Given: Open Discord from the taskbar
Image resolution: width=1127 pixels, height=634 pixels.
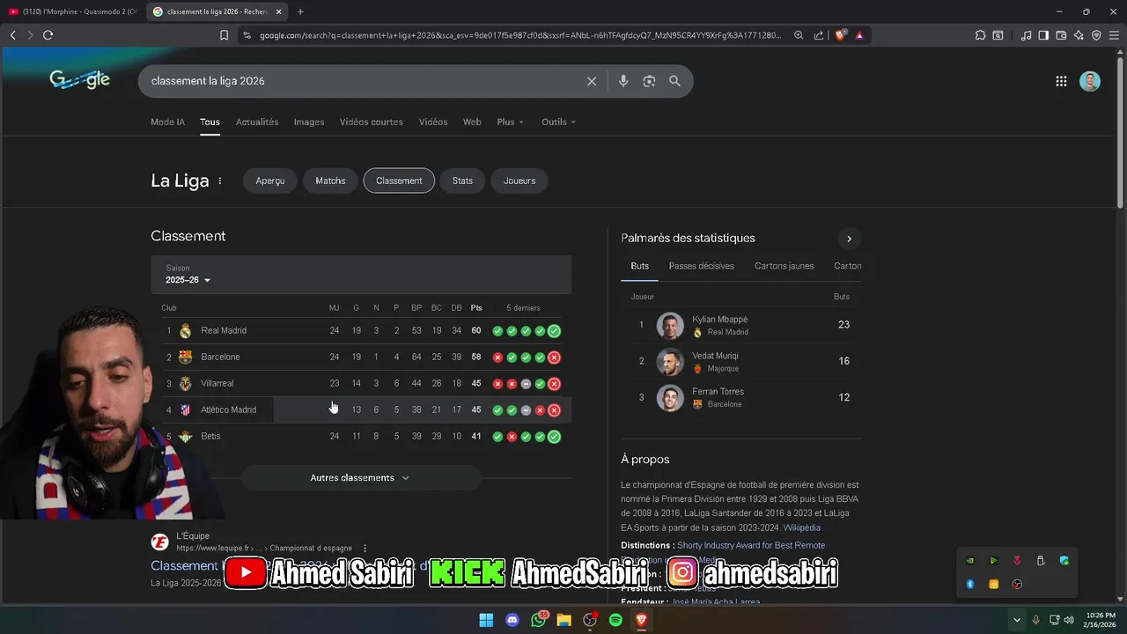Looking at the screenshot, I should click(512, 620).
